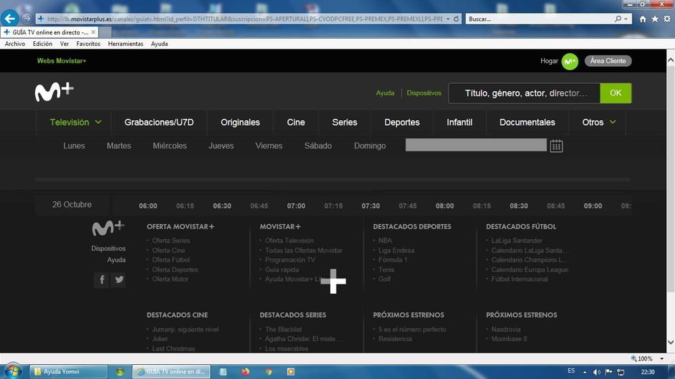Image resolution: width=675 pixels, height=379 pixels.
Task: Click the Twitter icon in footer
Action: 119,280
